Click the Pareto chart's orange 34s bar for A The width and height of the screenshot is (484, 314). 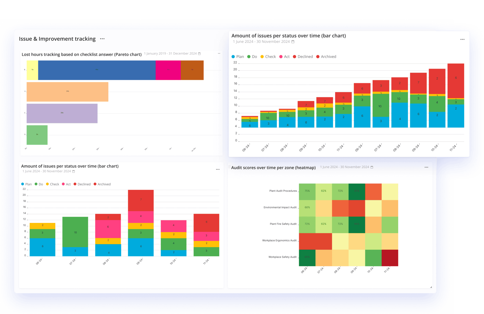(x=67, y=92)
